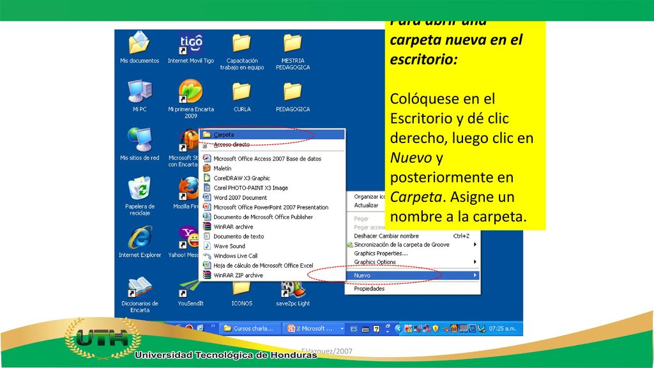Click Actualizar in the context menu
This screenshot has width=654, height=368.
pyautogui.click(x=366, y=205)
